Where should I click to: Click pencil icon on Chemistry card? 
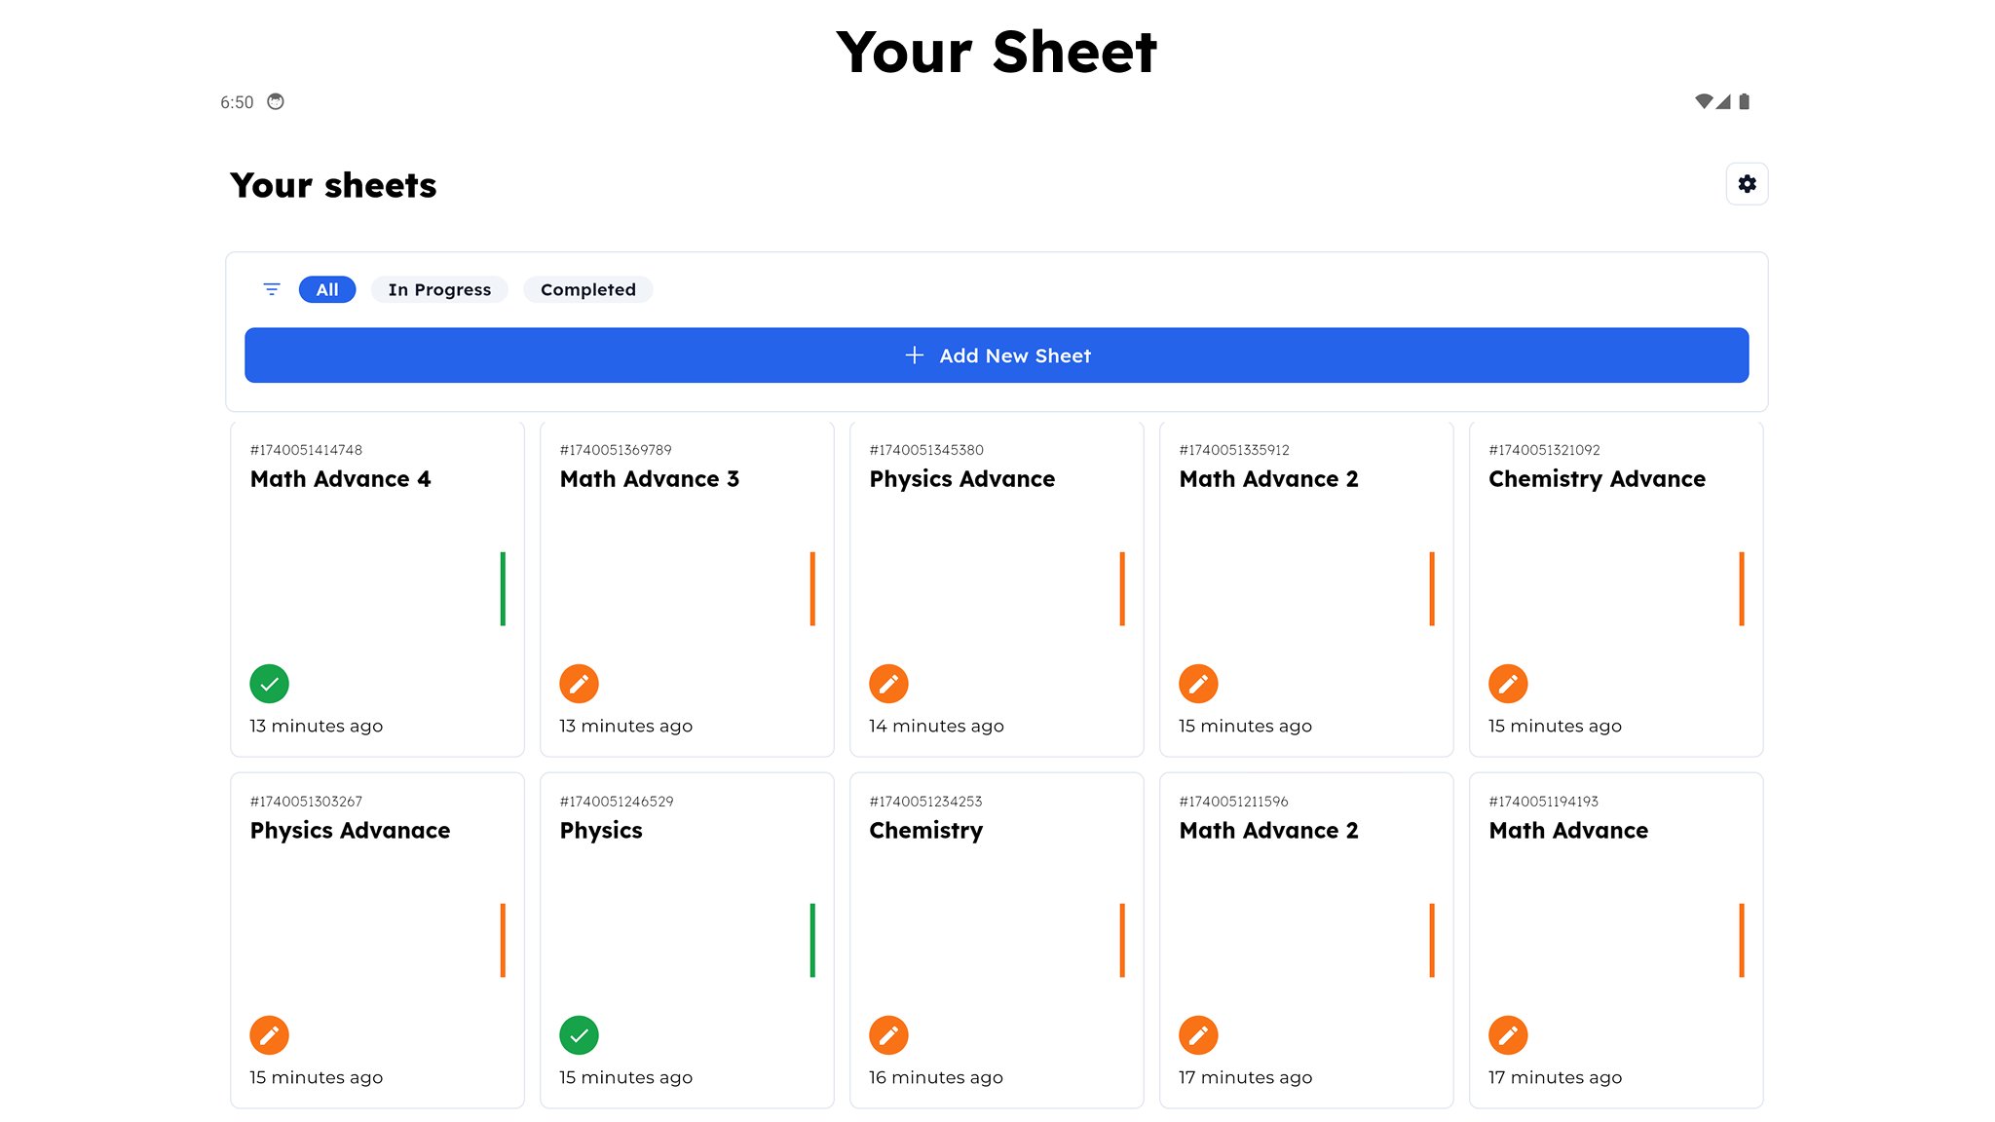[x=888, y=1035]
